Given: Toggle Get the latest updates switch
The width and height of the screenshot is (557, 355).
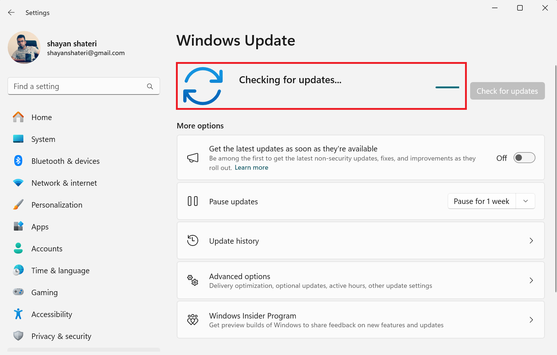Looking at the screenshot, I should (524, 158).
